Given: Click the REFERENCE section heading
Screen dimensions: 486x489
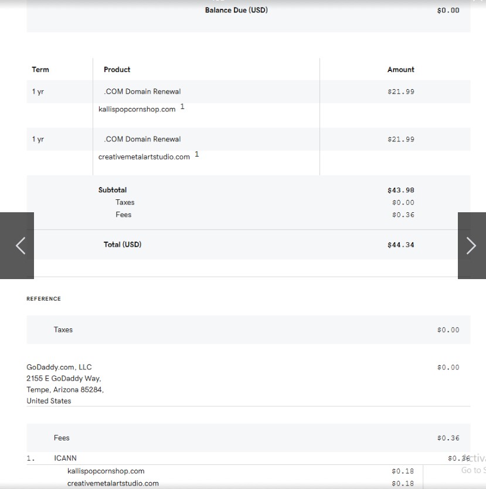Looking at the screenshot, I should pos(43,299).
